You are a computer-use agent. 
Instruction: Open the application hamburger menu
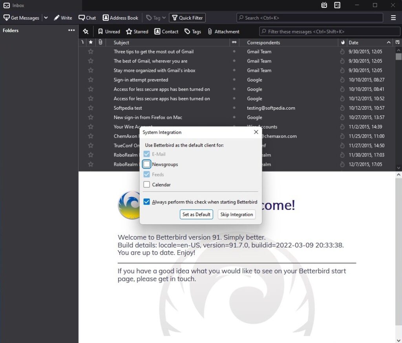393,18
